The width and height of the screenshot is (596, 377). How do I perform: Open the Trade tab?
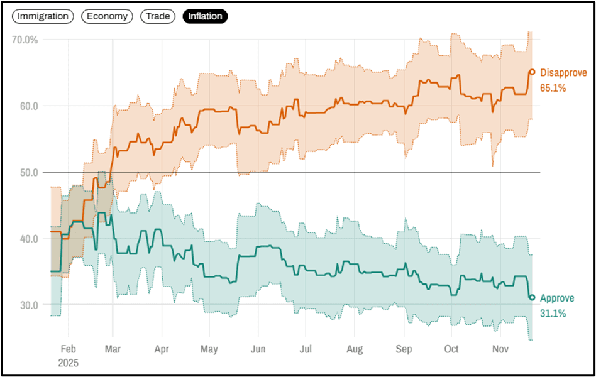[158, 16]
